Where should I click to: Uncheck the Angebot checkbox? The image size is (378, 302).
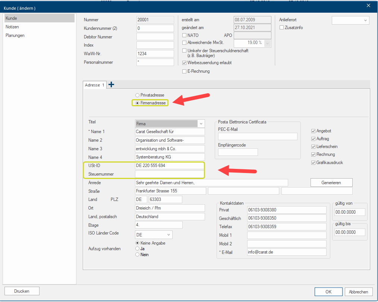314,131
